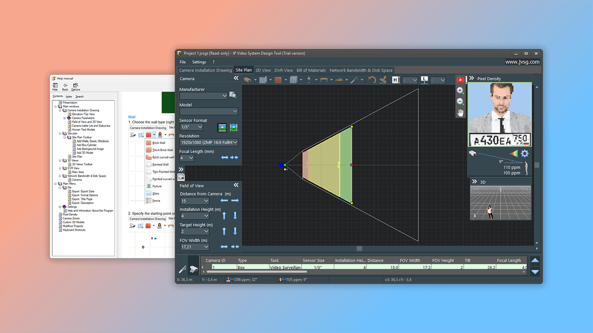Collapse the Camera panel
The image size is (593, 333).
coord(236,78)
